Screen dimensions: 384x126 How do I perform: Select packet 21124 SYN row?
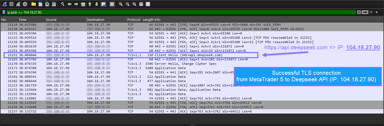coord(192,25)
